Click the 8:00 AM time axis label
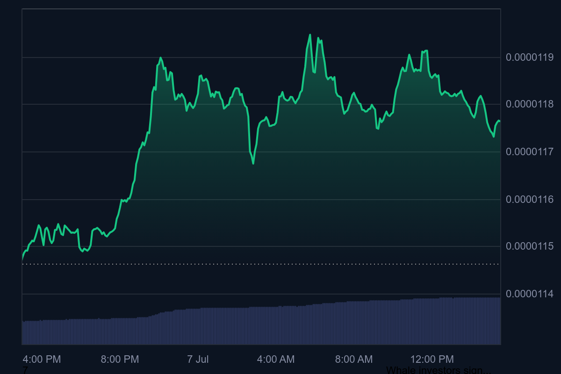The height and width of the screenshot is (374, 561). [354, 360]
